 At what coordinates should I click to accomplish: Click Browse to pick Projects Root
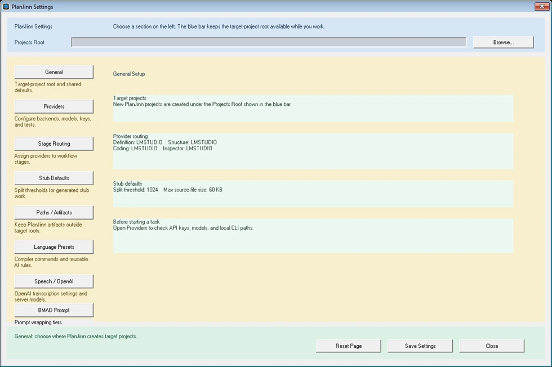pos(504,42)
